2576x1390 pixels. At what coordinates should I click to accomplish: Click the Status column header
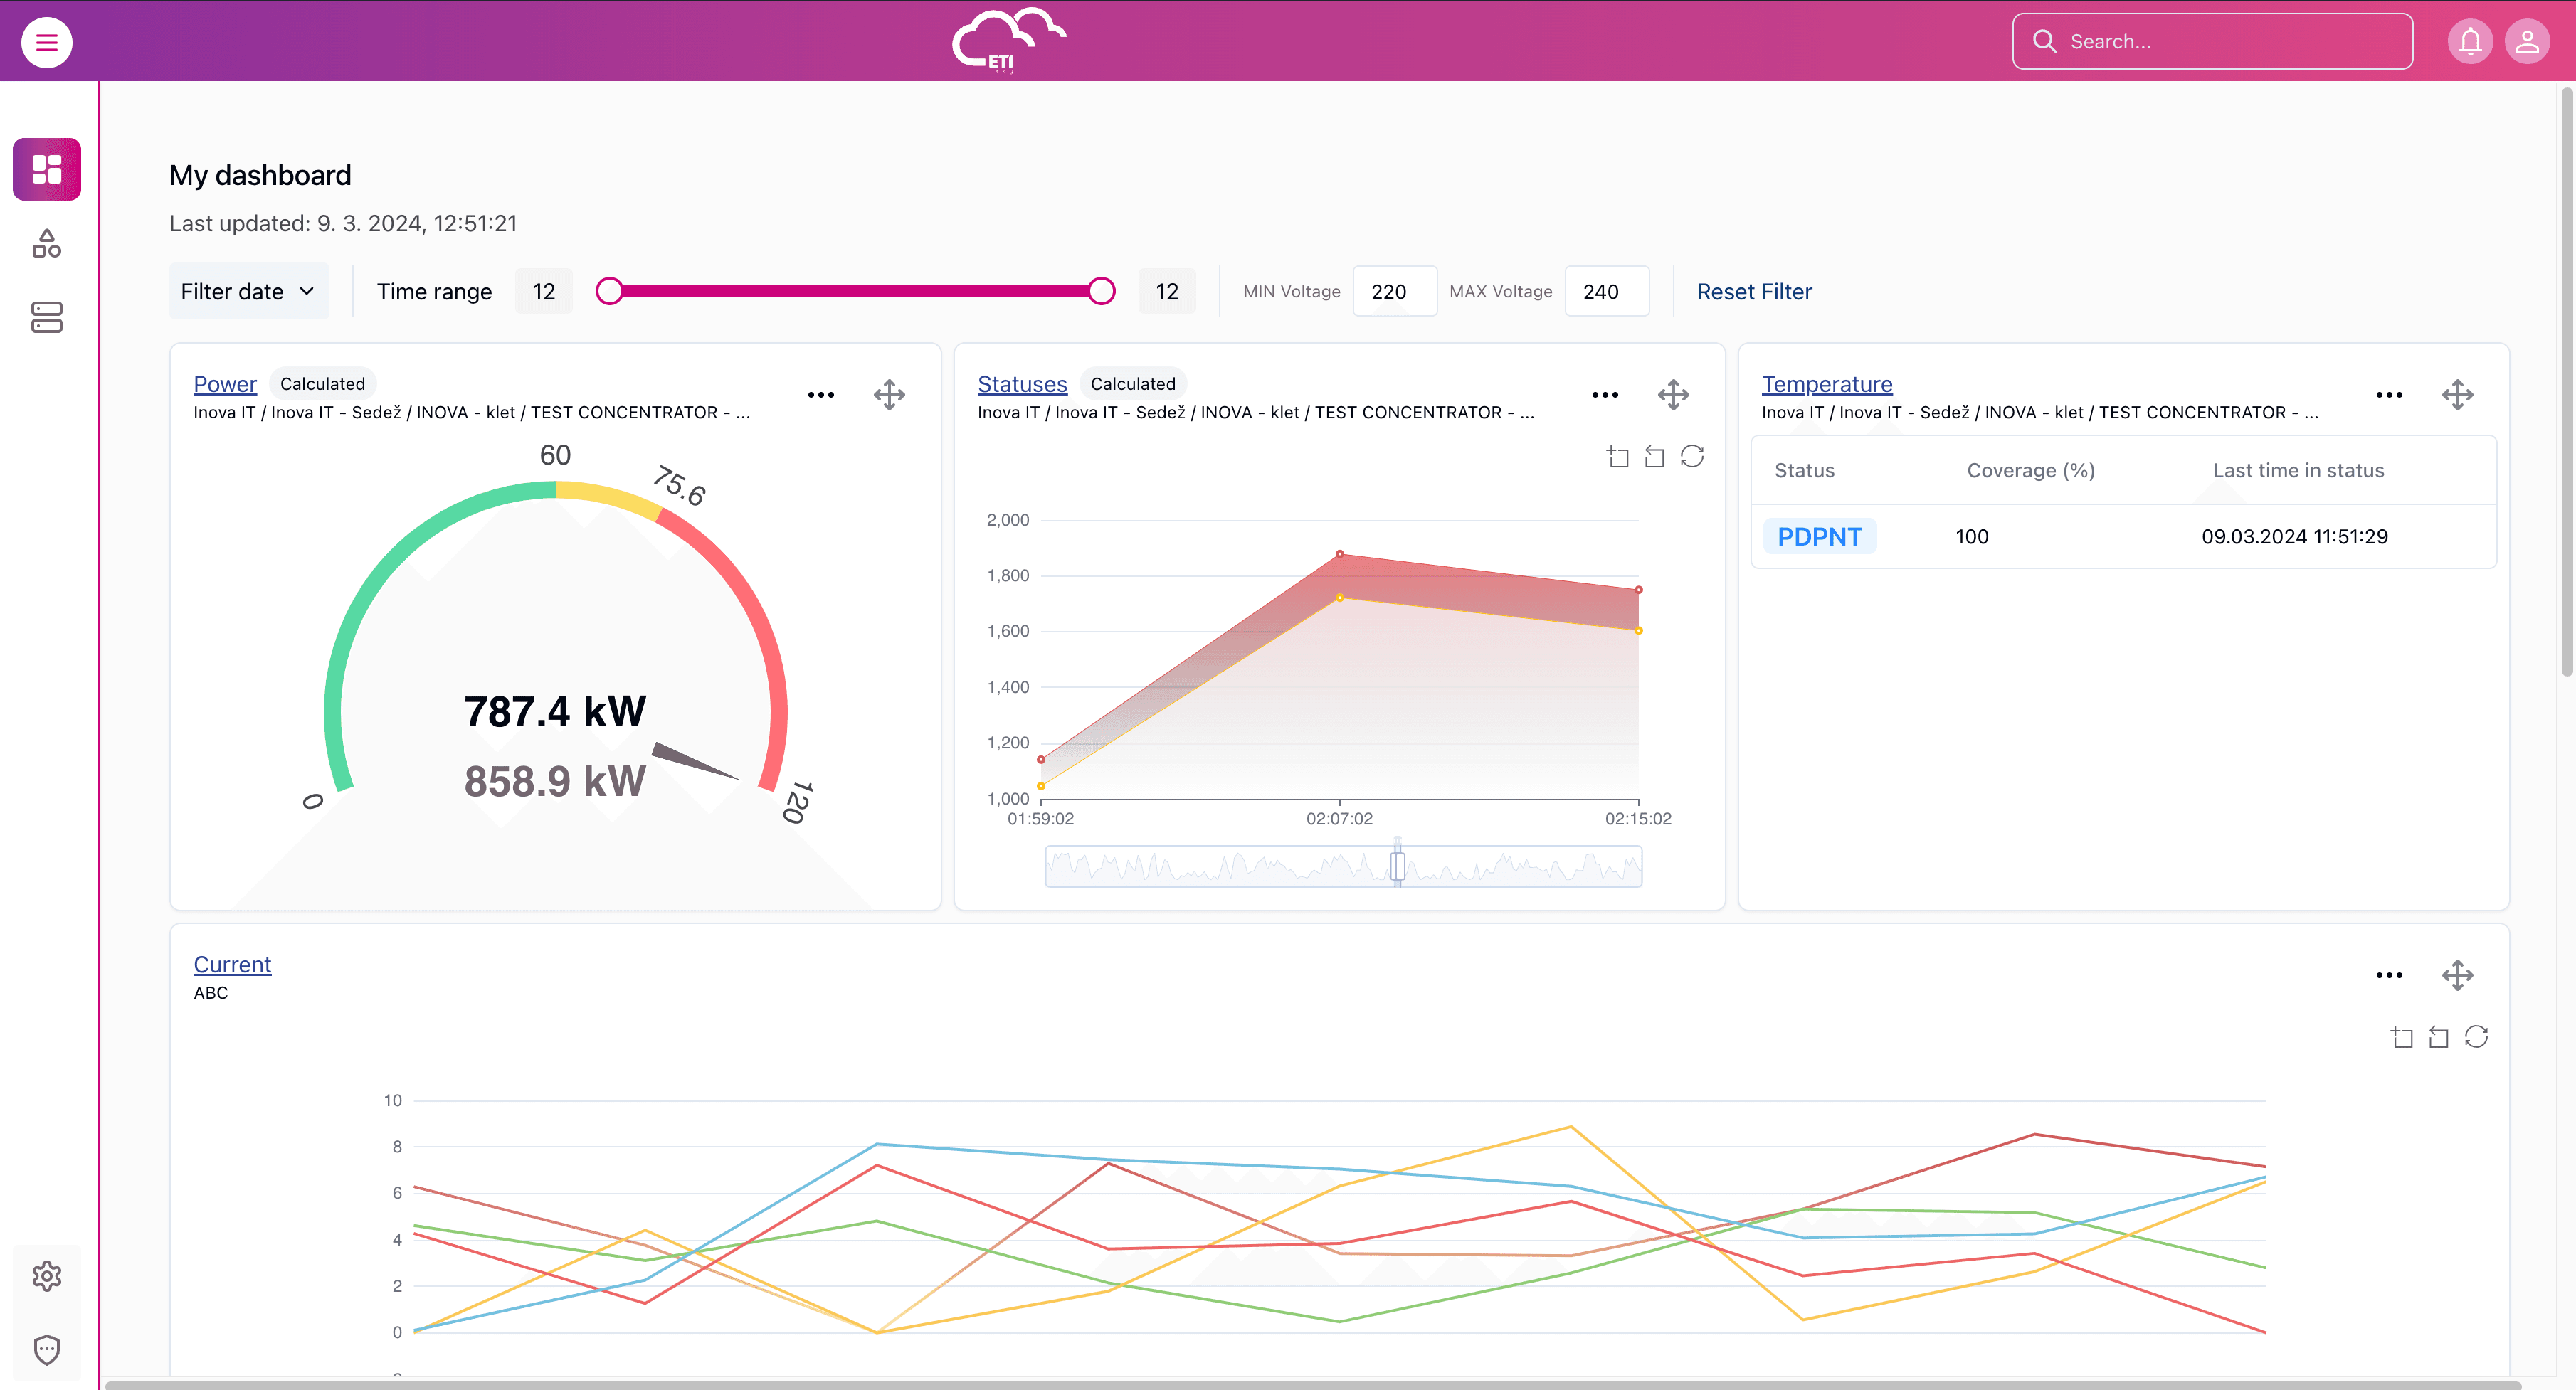(1804, 470)
